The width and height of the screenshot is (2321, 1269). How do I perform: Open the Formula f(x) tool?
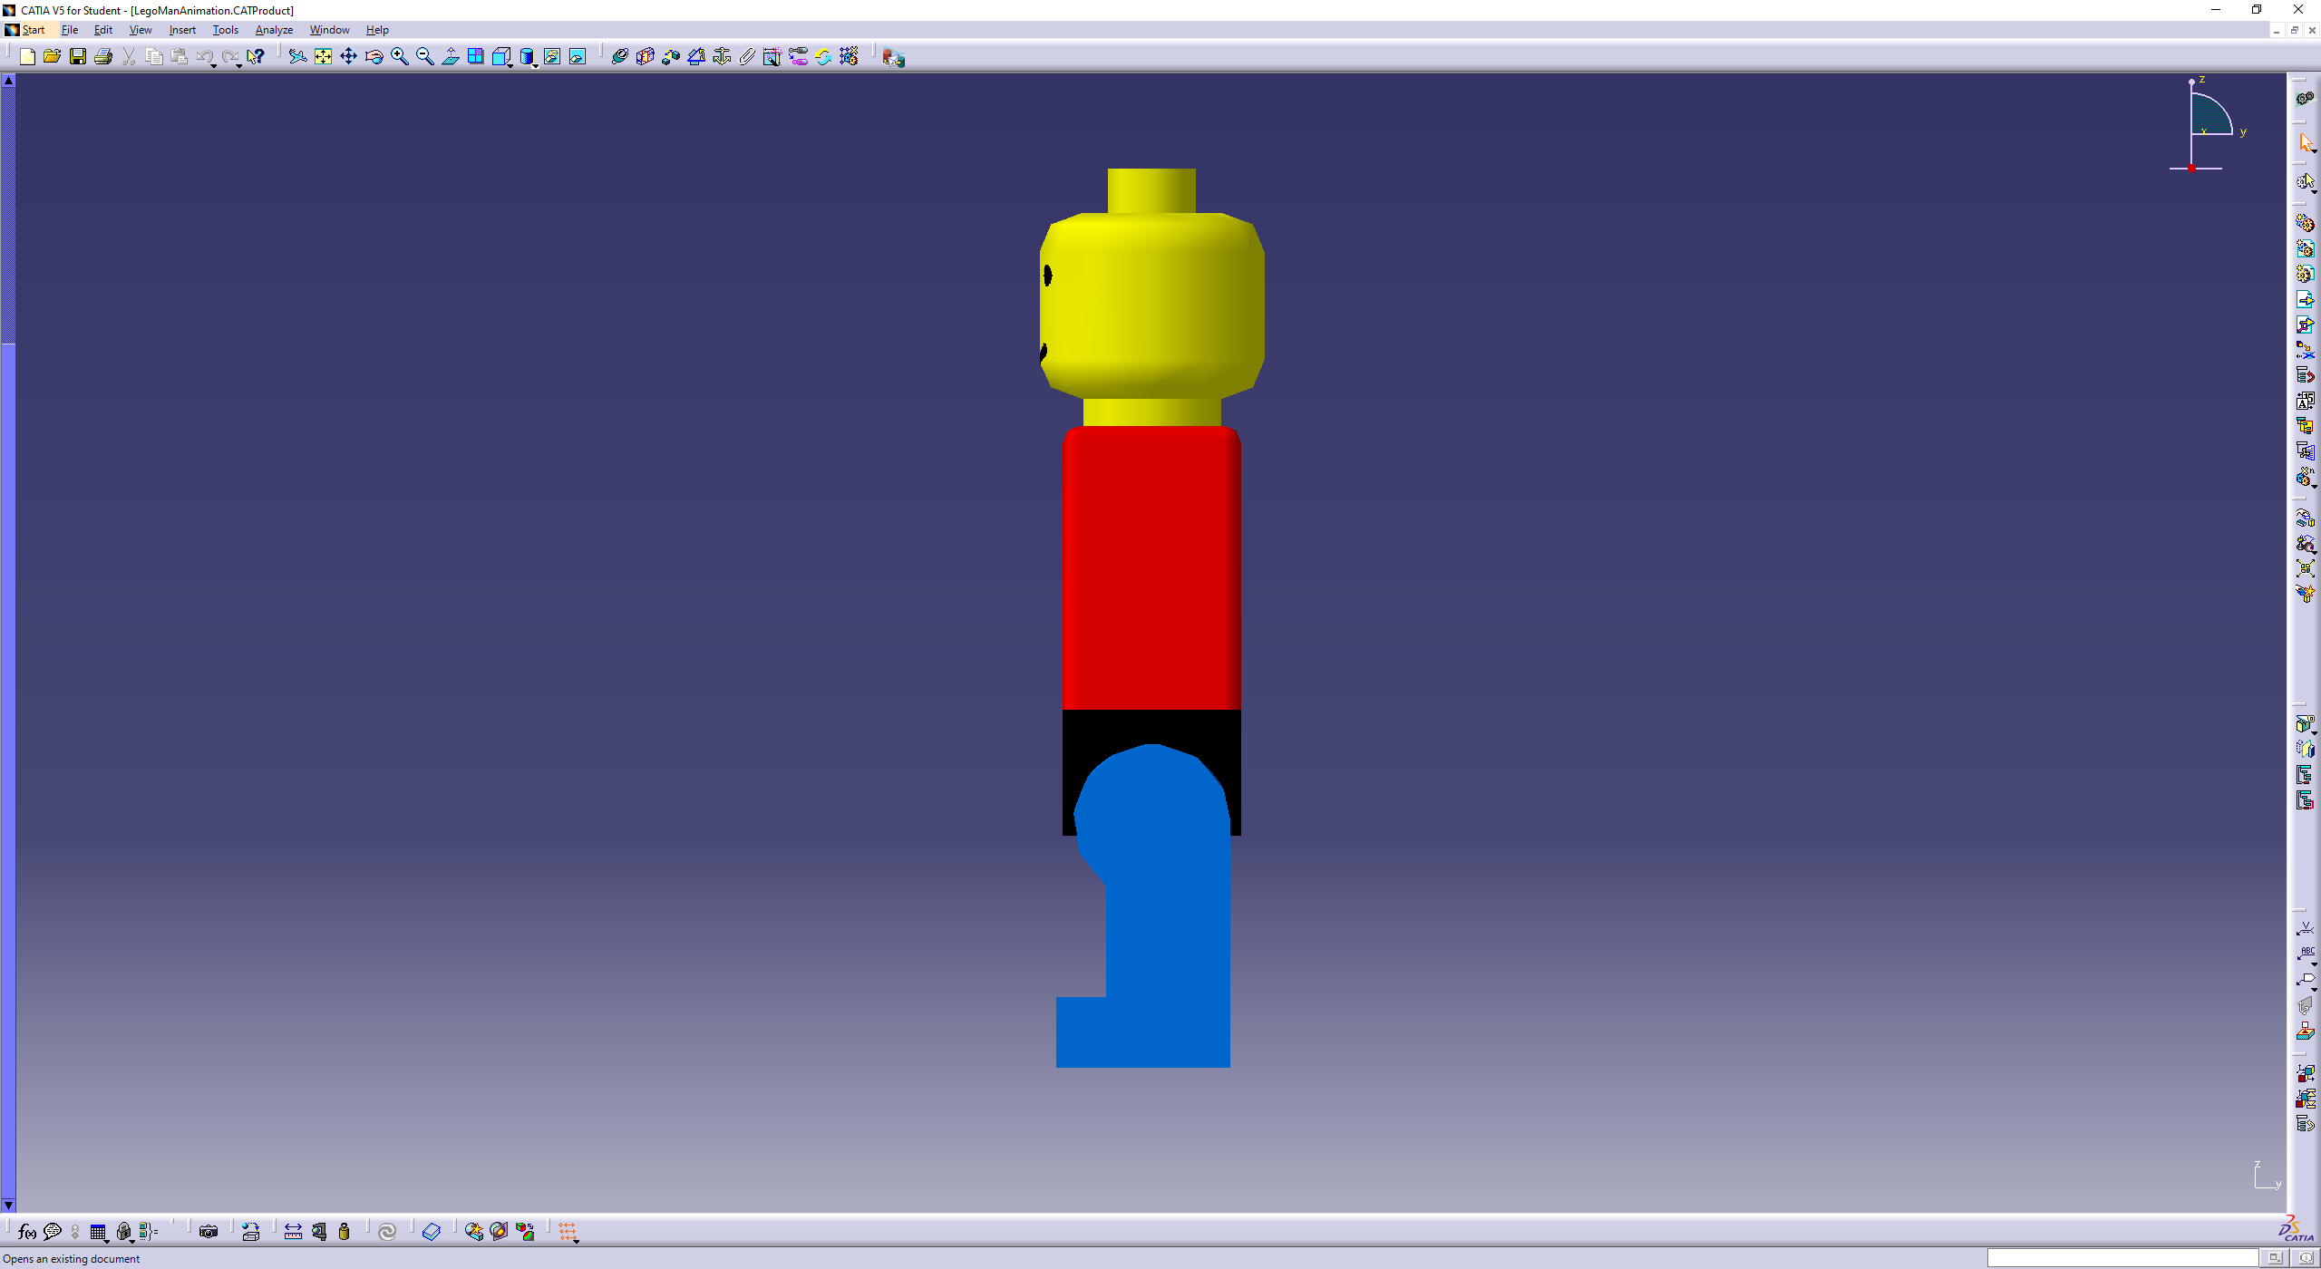coord(27,1232)
